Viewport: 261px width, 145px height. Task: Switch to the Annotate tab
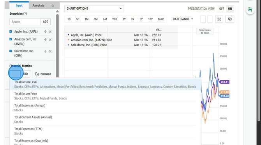[x=38, y=5]
